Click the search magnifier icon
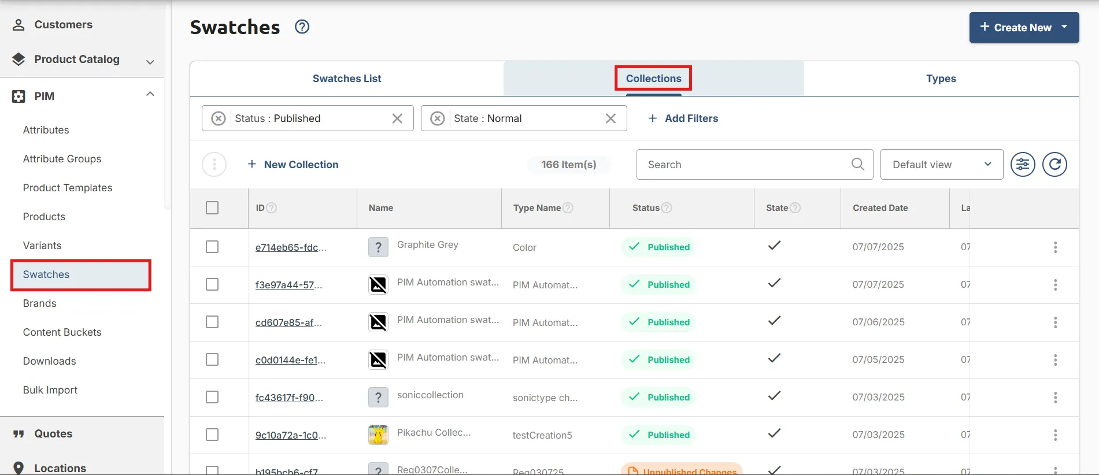 click(x=858, y=165)
